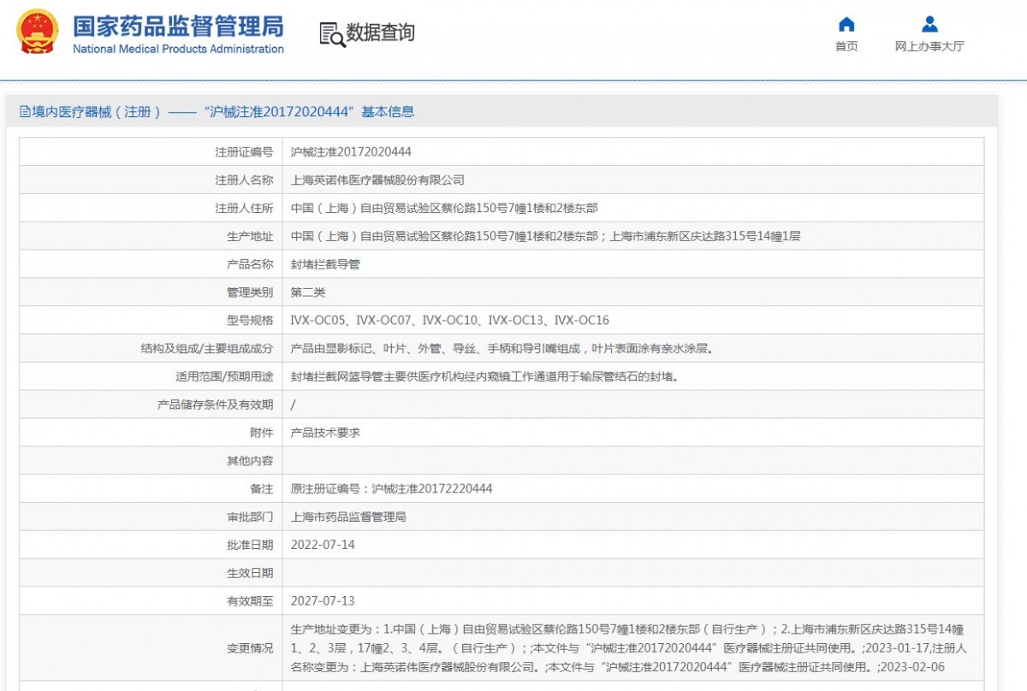This screenshot has height=691, width=1027.
Task: Click the 数据查询 heading text
Action: [381, 32]
